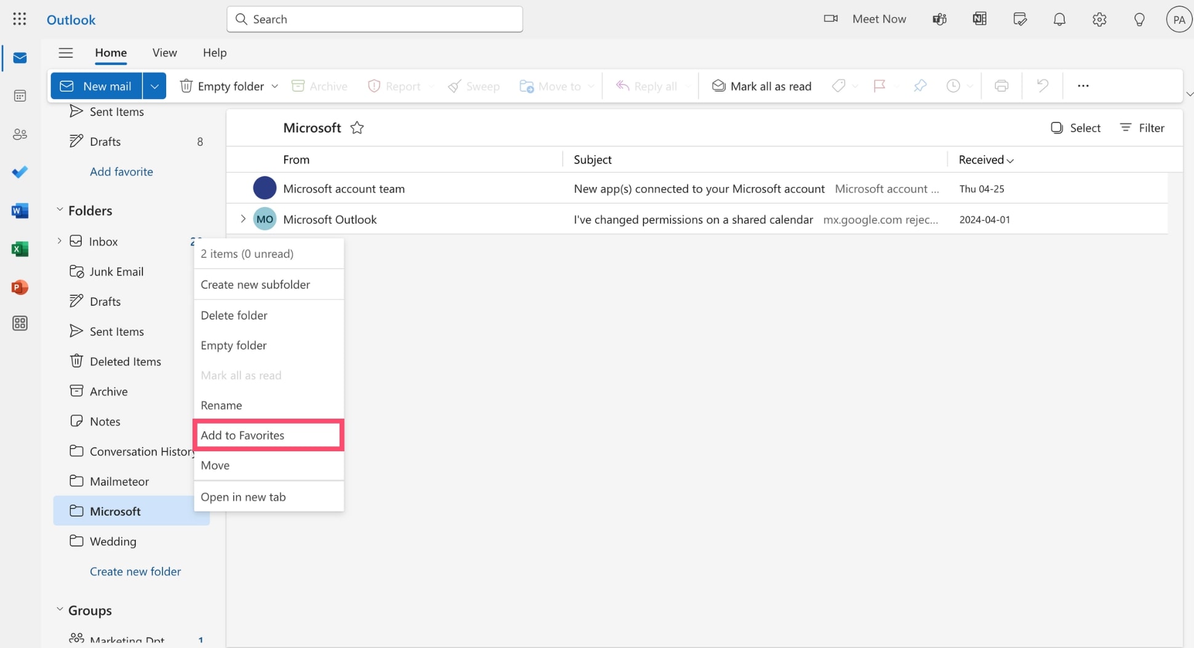Click the Add favorite link
1194x648 pixels.
[x=121, y=172]
